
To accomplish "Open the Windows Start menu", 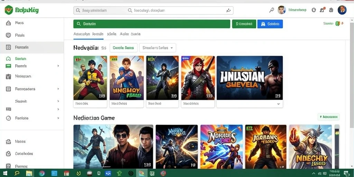I will coord(5,173).
